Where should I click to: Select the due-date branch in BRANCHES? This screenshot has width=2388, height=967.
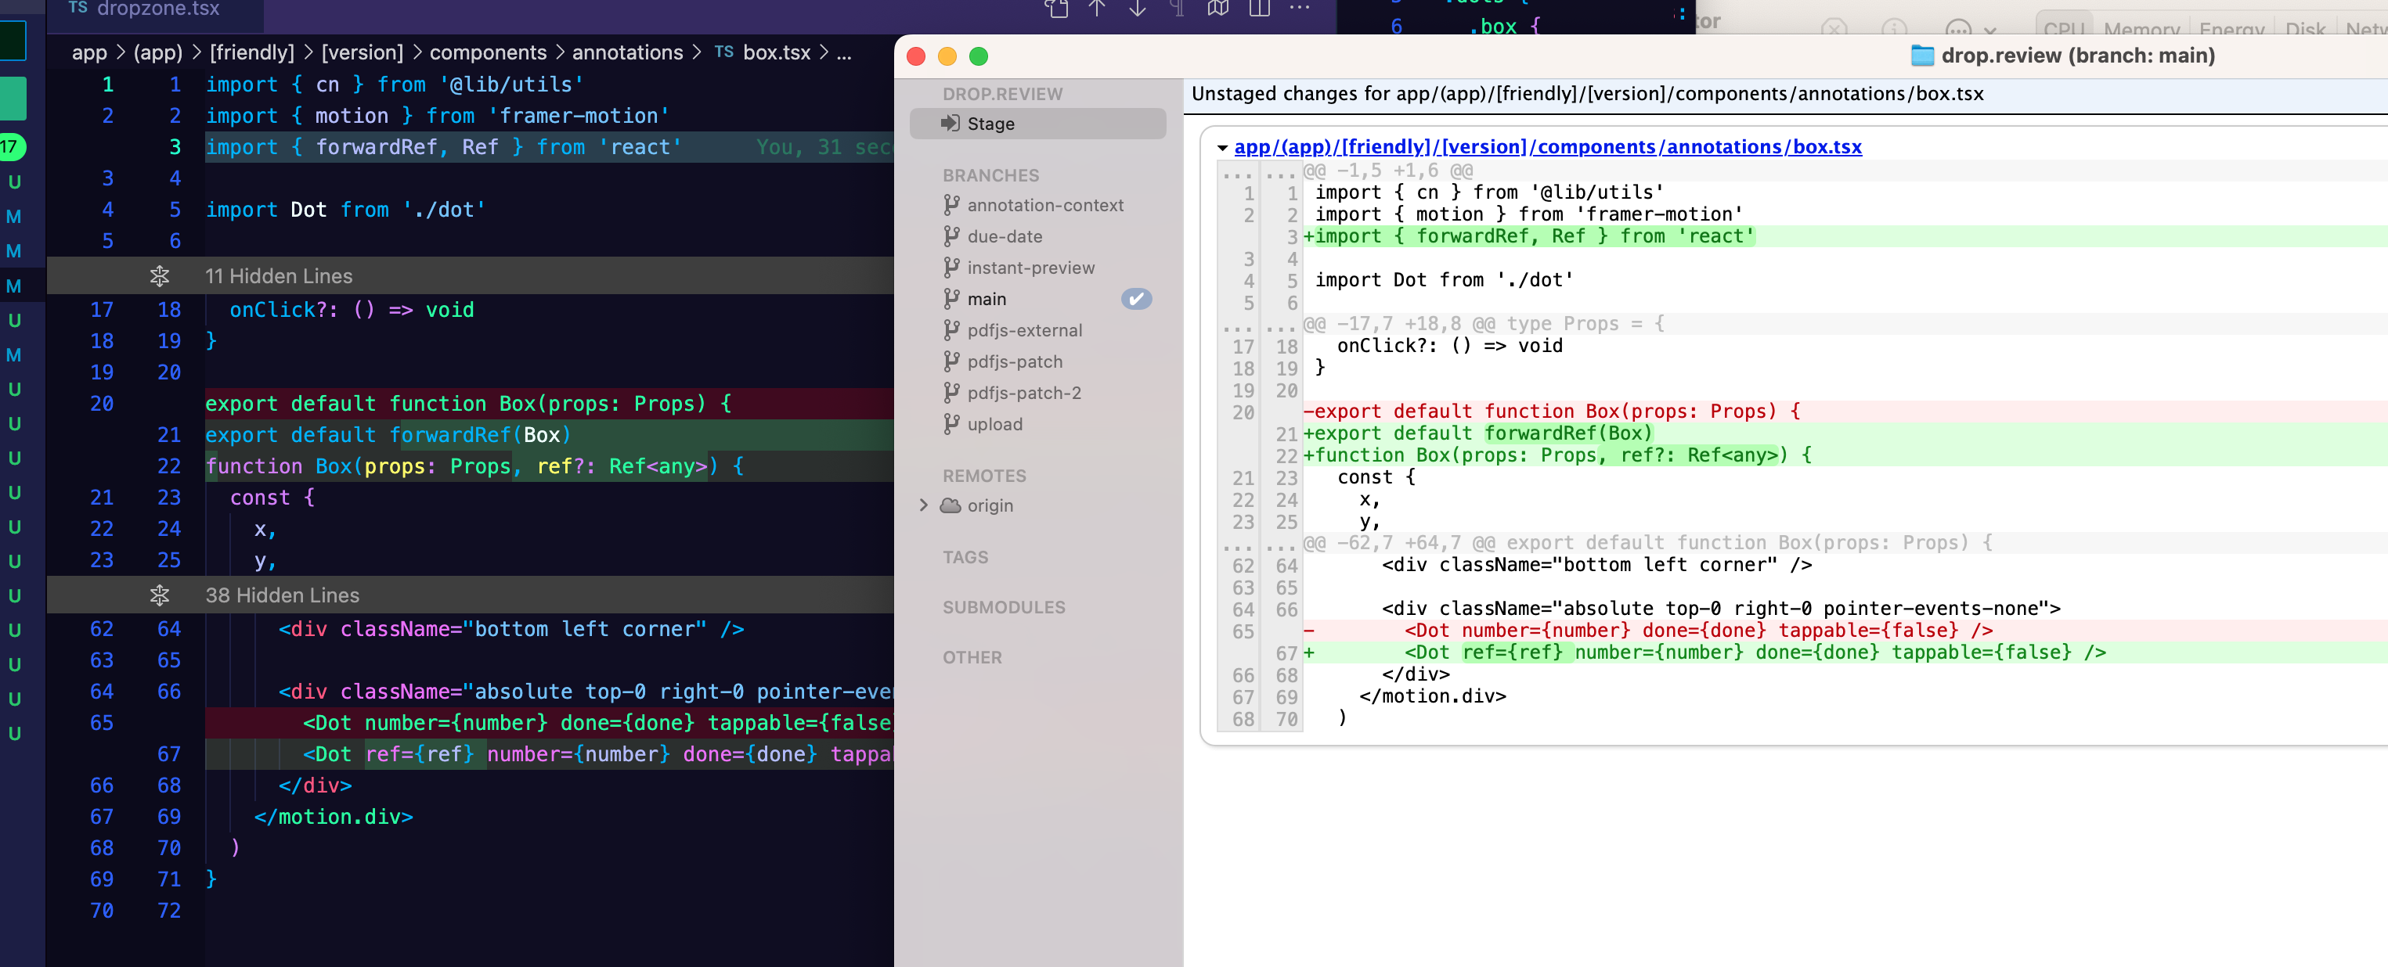pos(1007,236)
